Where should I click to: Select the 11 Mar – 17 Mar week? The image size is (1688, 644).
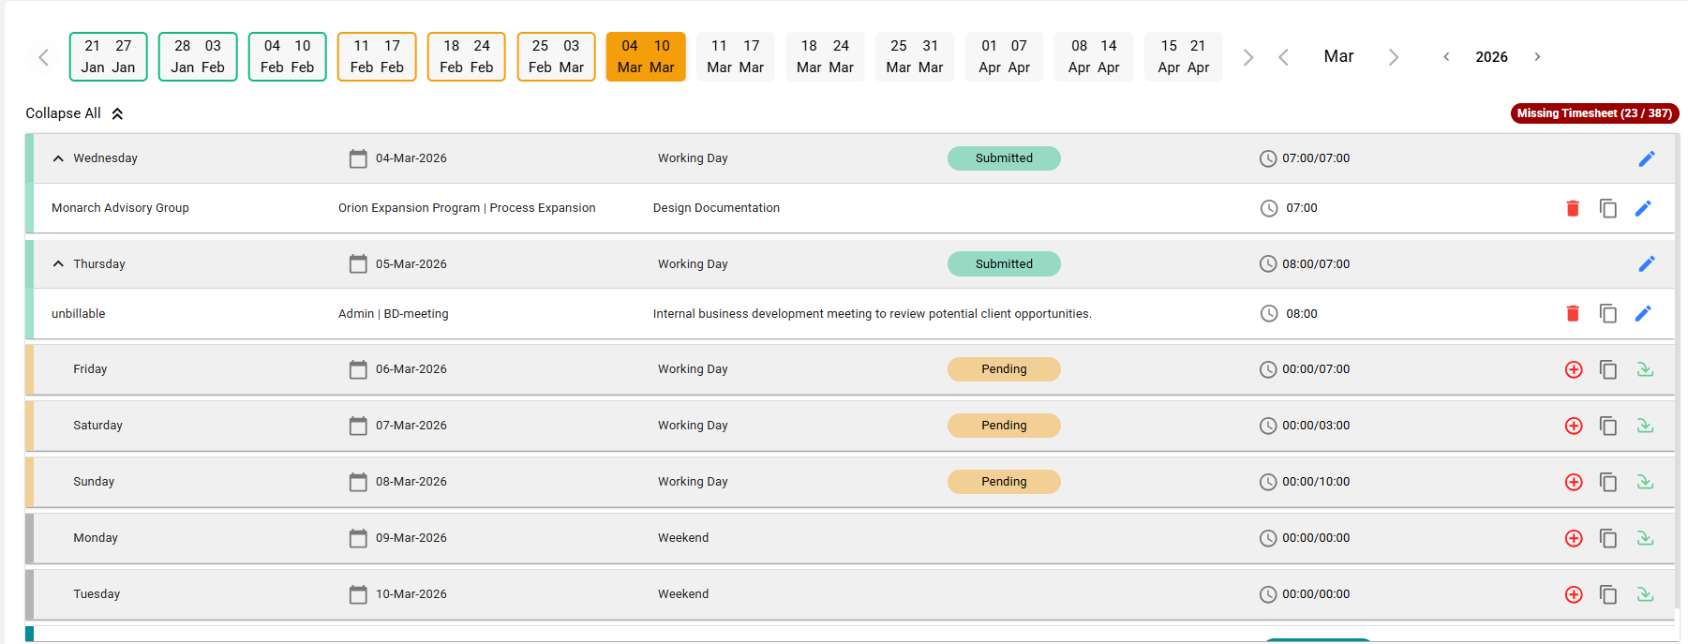pos(735,57)
